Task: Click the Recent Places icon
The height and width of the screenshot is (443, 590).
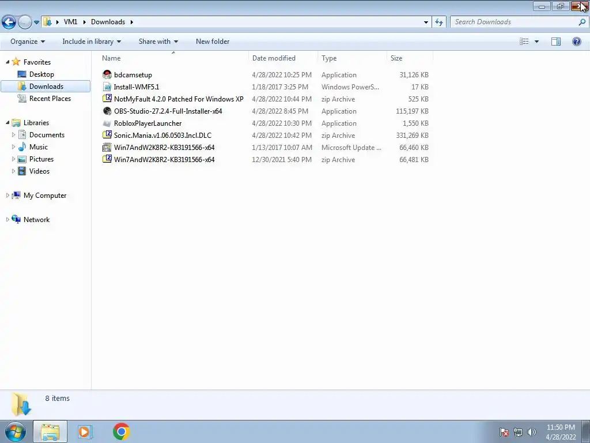Action: pyautogui.click(x=22, y=98)
